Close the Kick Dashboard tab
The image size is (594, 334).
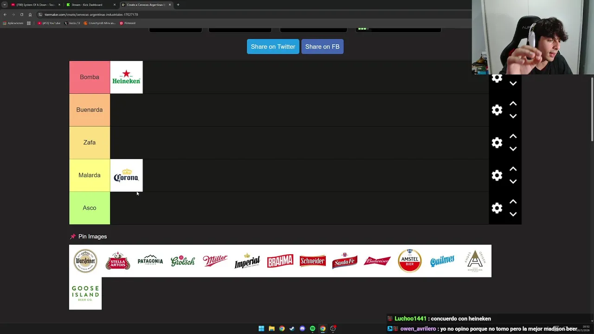pos(115,5)
